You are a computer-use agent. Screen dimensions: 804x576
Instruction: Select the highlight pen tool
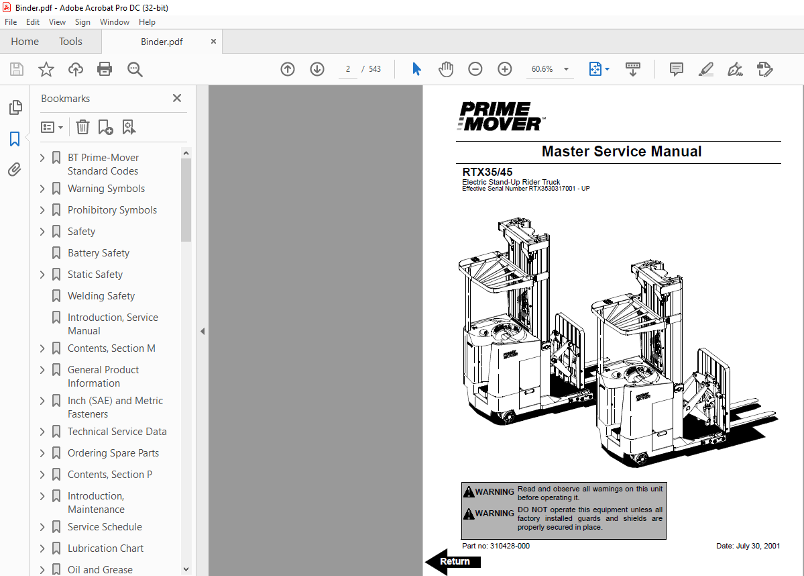[x=706, y=69]
